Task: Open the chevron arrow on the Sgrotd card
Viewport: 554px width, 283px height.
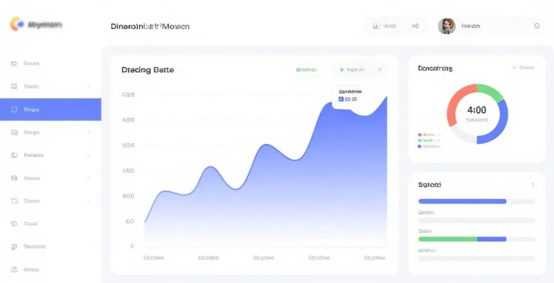Action: pos(533,185)
